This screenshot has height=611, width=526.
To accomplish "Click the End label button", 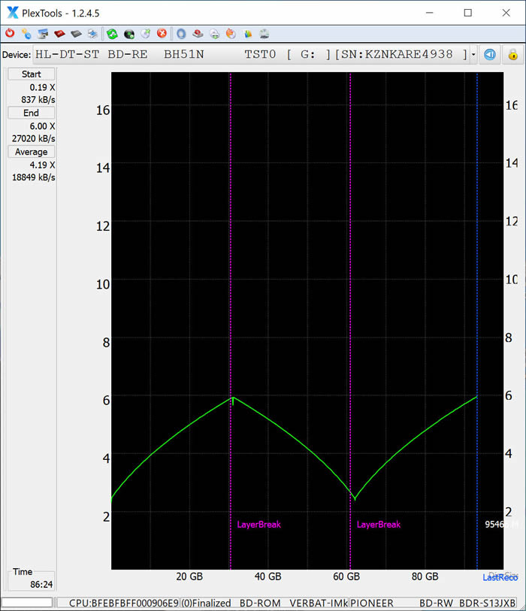I will [31, 113].
